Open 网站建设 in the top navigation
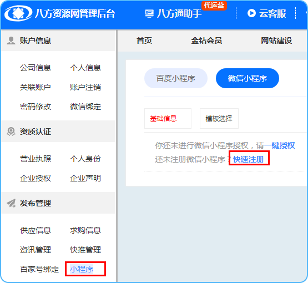The width and height of the screenshot is (308, 283). [x=276, y=41]
